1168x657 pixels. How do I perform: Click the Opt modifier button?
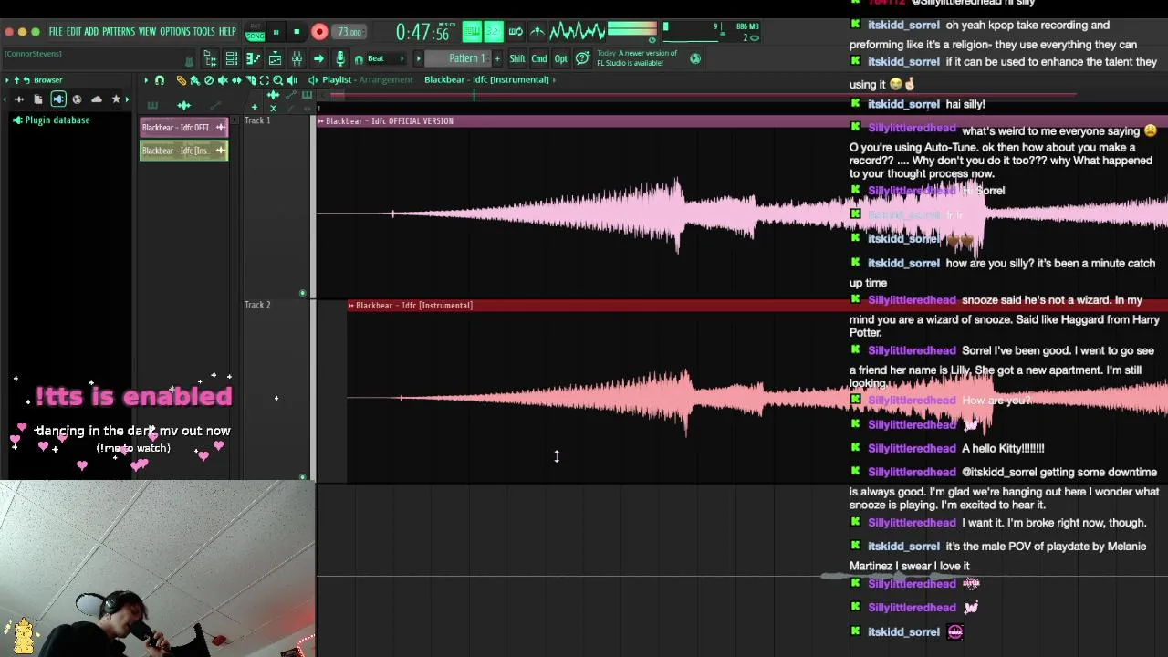(560, 58)
